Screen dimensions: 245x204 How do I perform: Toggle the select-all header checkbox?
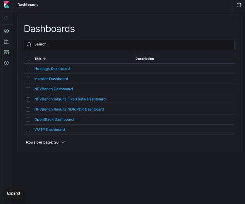[28, 59]
